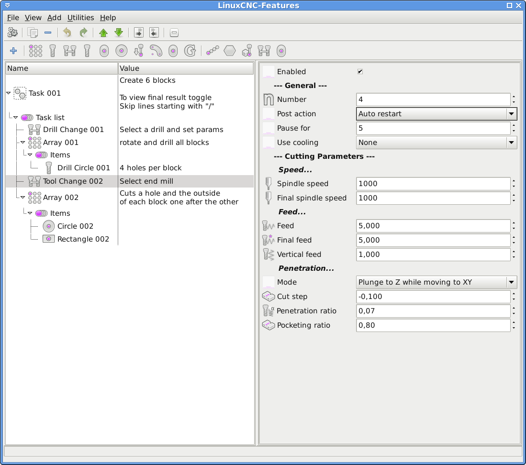
Task: Click the Spindle speed field
Action: point(433,184)
